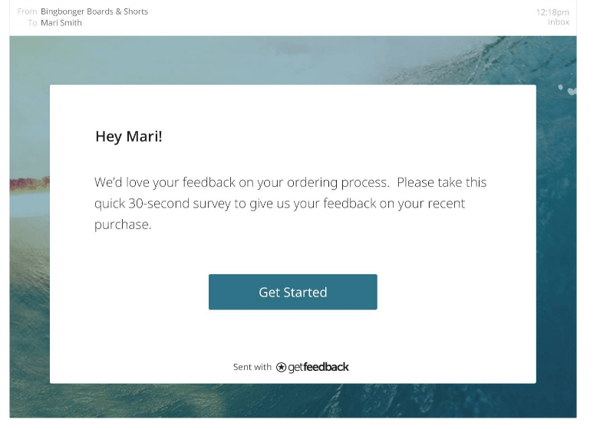Click the 'Hey Mari!' greeting heading
Image resolution: width=600 pixels, height=429 pixels.
[x=129, y=136]
